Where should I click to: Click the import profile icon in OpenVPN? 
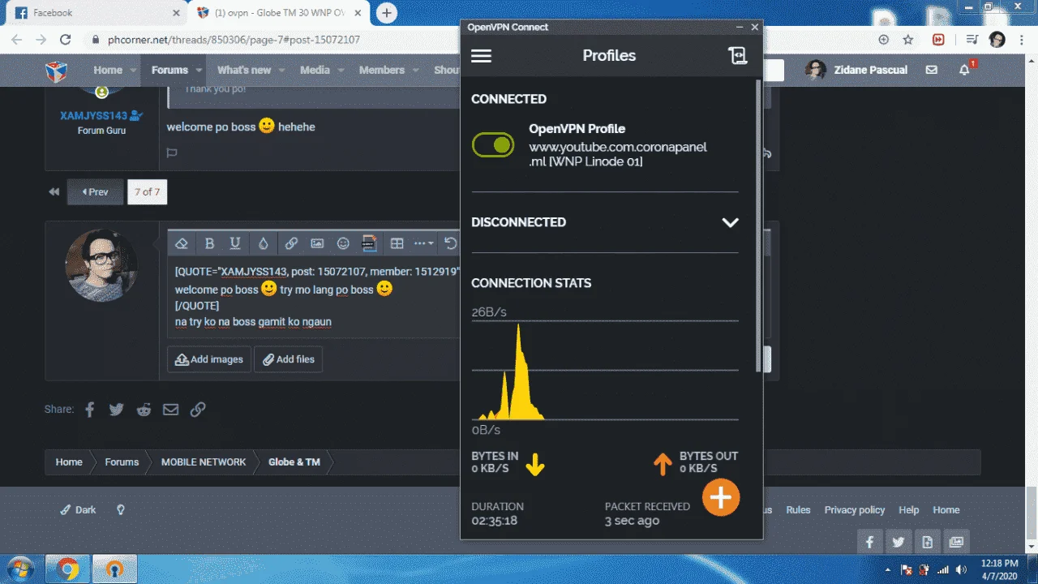click(x=736, y=55)
